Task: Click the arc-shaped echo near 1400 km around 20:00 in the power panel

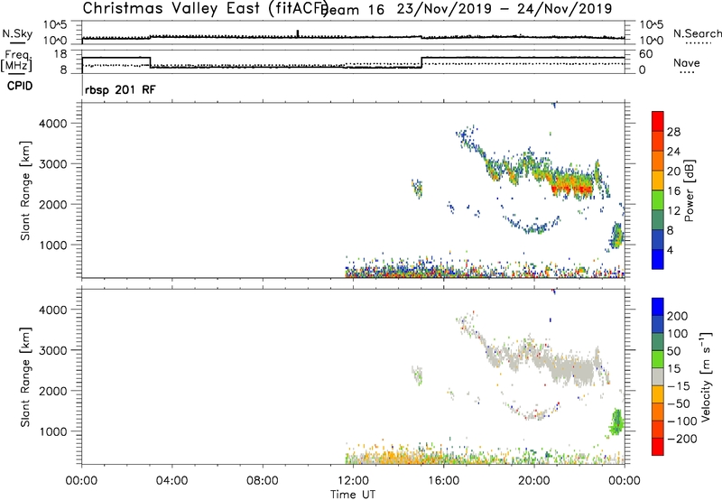Action: tap(534, 226)
